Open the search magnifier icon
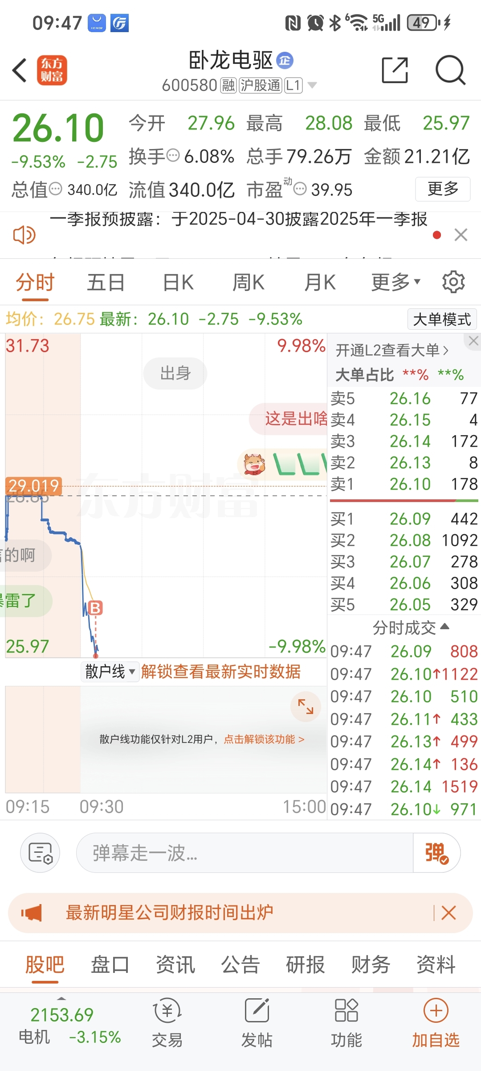Screen dimensions: 481x1071 450,70
